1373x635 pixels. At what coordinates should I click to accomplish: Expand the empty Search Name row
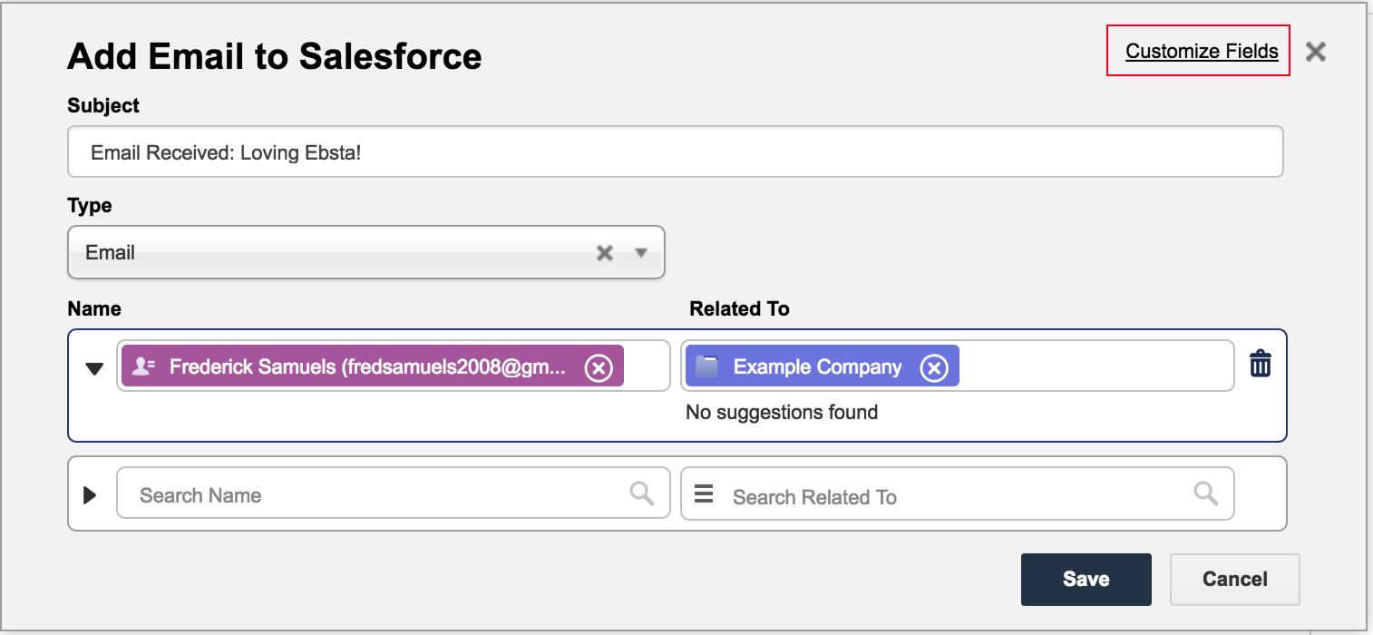[90, 495]
